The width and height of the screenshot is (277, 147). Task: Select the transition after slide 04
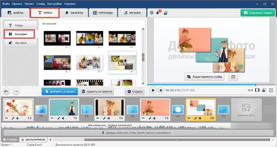pyautogui.click(x=132, y=110)
